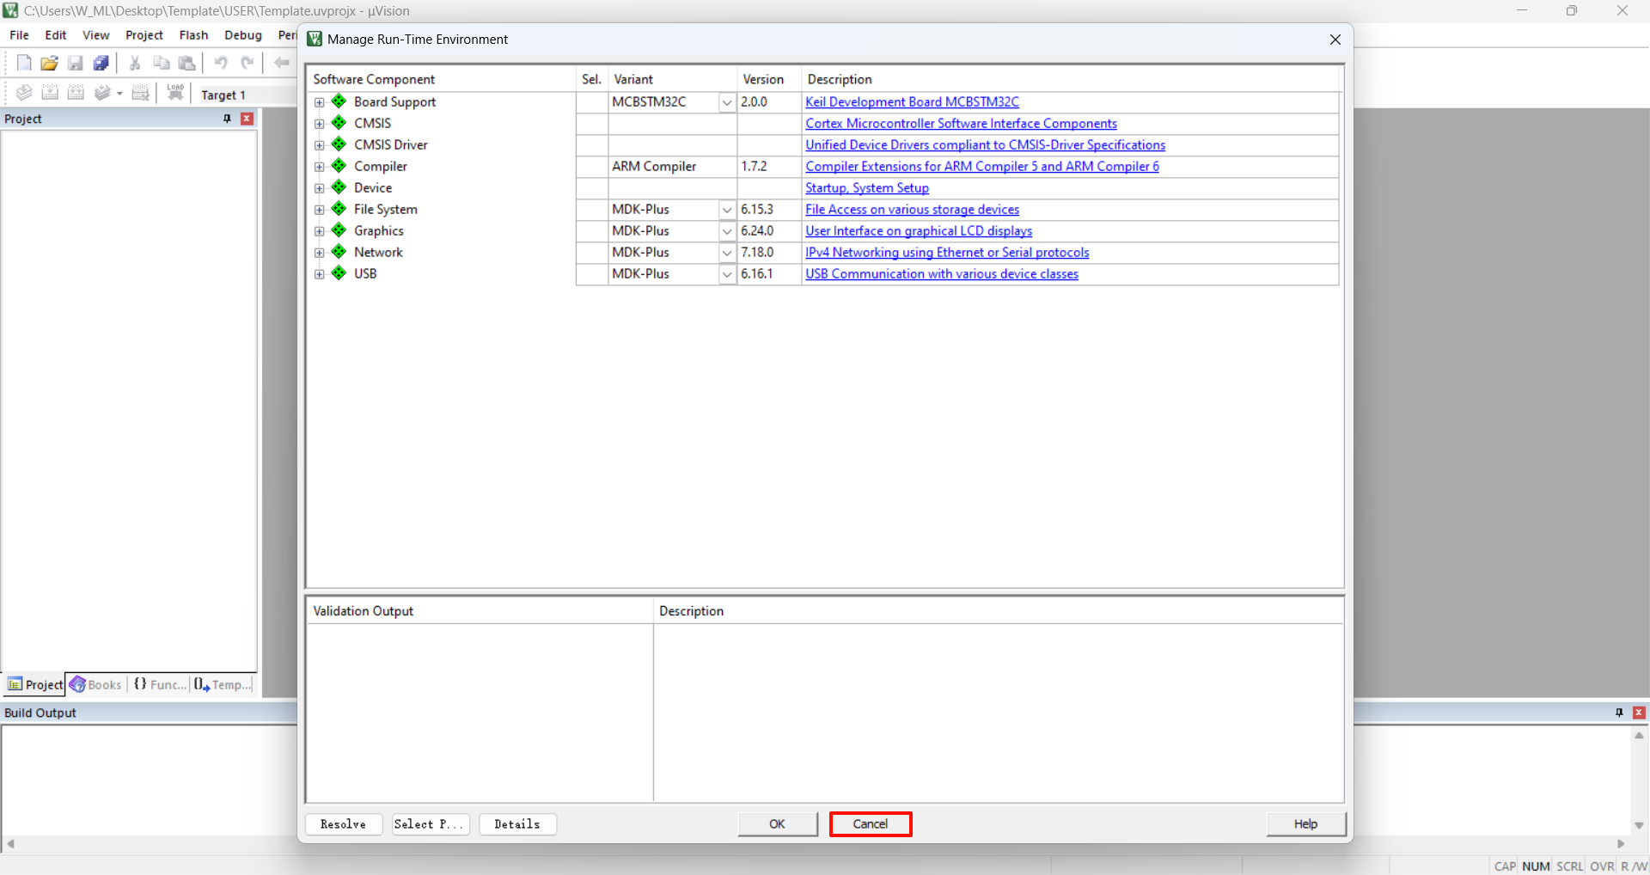Redo the edit via toolbar arrow
The height and width of the screenshot is (875, 1650).
coord(247,63)
